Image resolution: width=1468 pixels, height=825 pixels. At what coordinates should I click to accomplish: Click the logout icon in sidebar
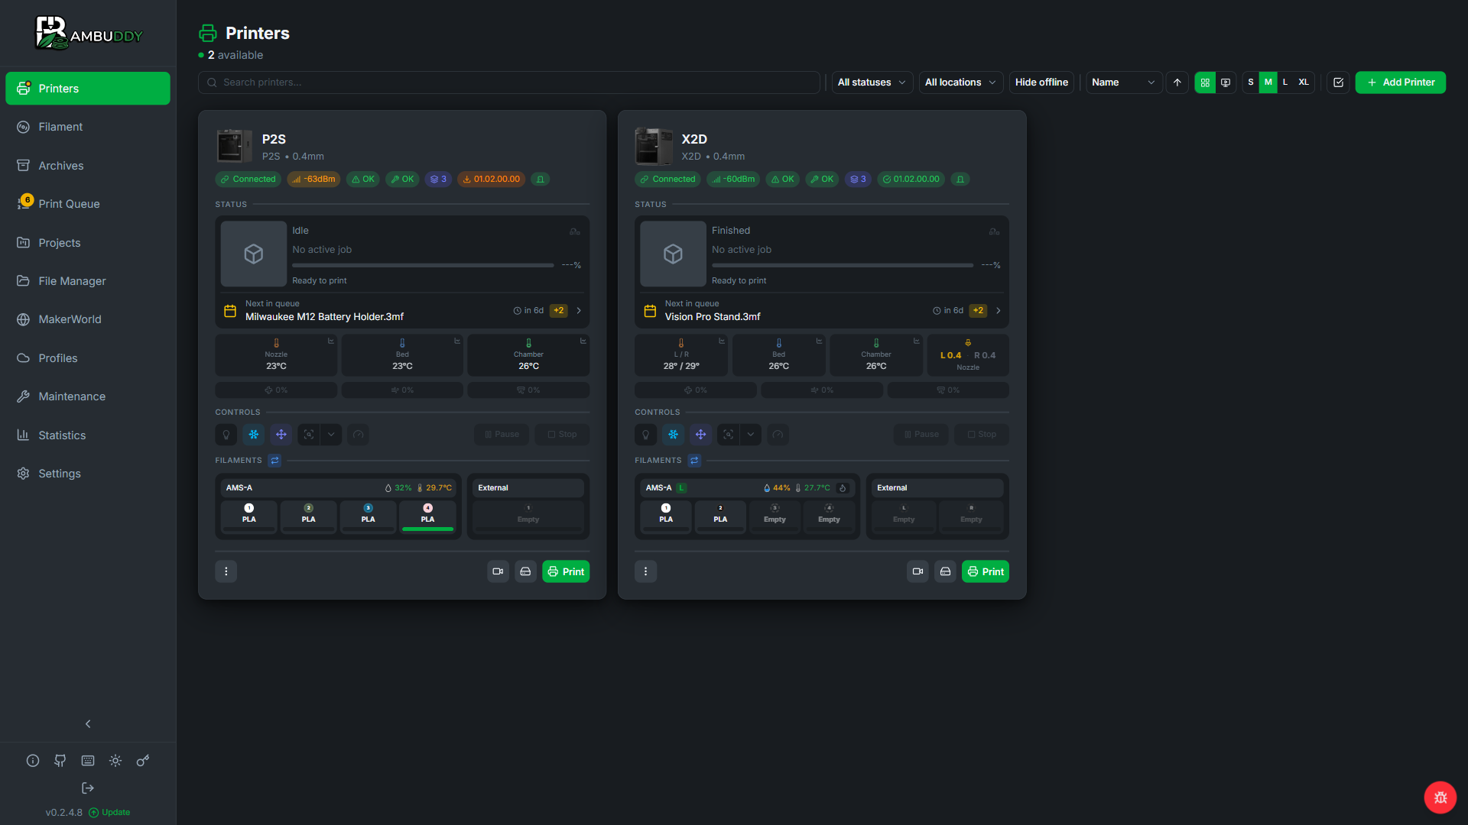(x=88, y=788)
